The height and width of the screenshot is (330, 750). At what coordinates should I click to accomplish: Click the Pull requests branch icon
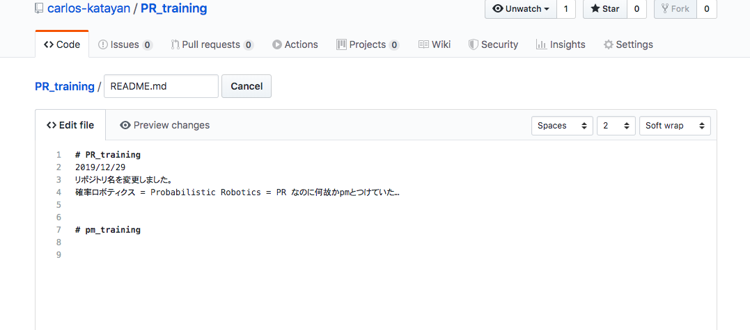pyautogui.click(x=175, y=44)
